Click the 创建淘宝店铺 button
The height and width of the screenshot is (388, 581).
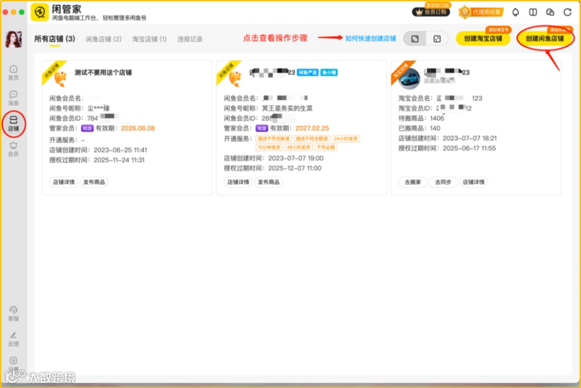coord(483,39)
